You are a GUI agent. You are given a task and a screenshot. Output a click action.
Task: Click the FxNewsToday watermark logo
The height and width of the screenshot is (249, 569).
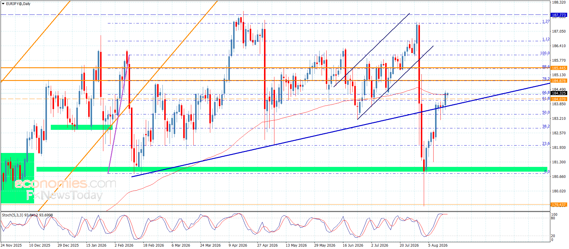point(64,195)
